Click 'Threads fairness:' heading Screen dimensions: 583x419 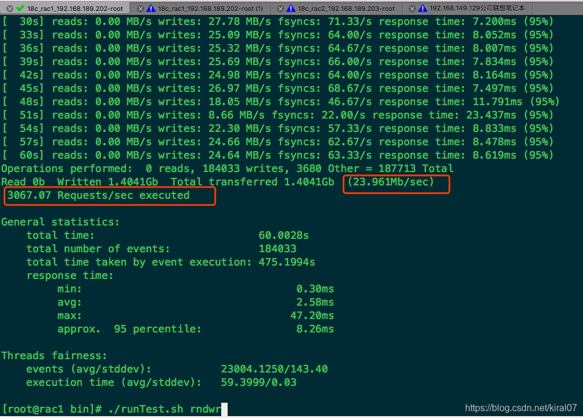point(54,356)
